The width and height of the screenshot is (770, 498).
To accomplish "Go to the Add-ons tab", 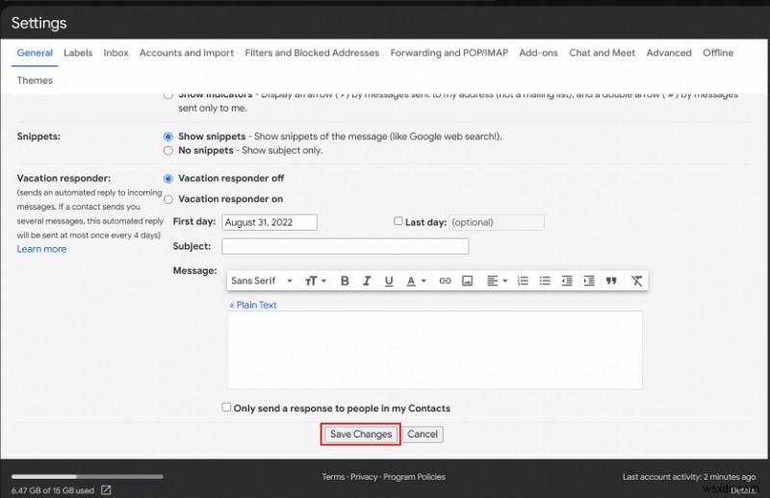I will click(x=539, y=53).
